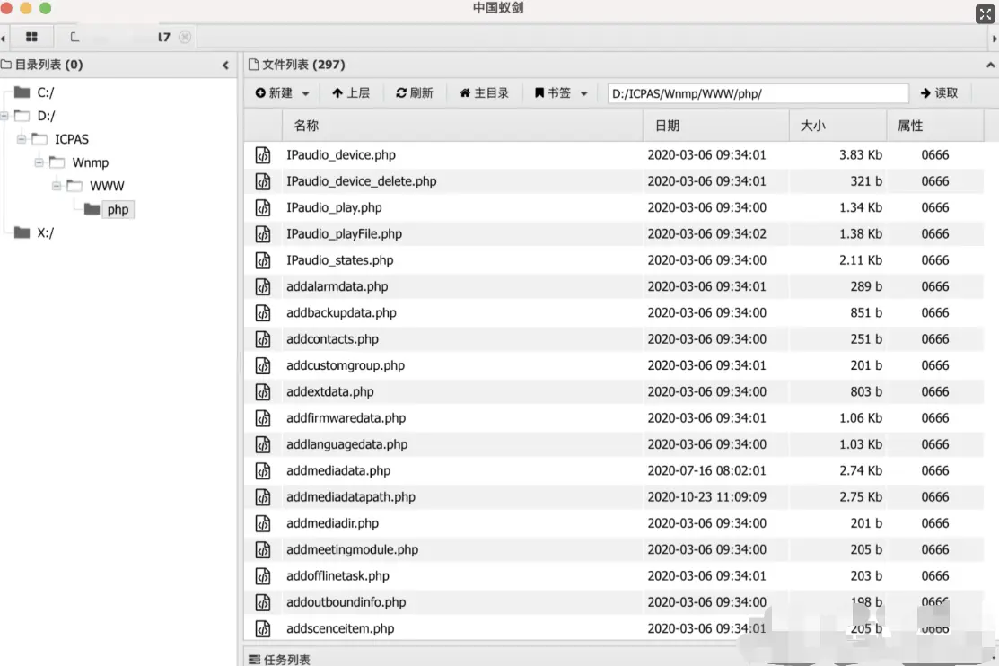The image size is (999, 666).
Task: Click date 2020-10-23 11:09:09
Action: coord(707,497)
